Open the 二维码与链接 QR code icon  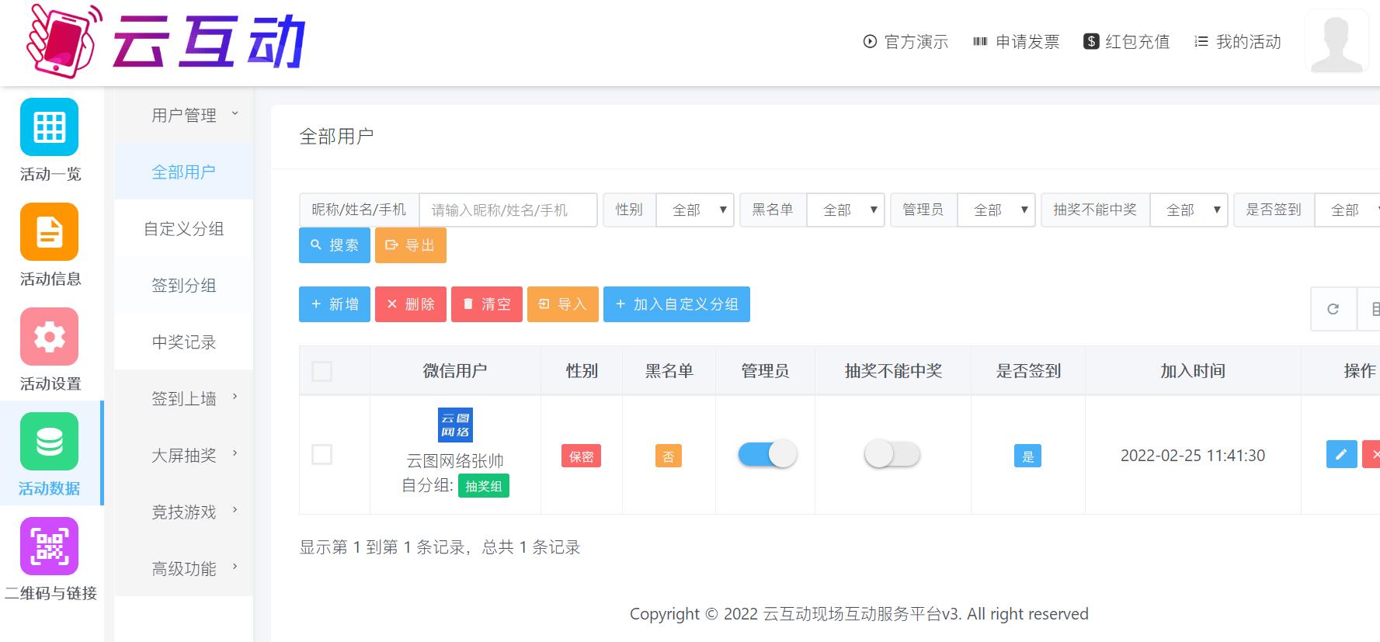(x=49, y=547)
